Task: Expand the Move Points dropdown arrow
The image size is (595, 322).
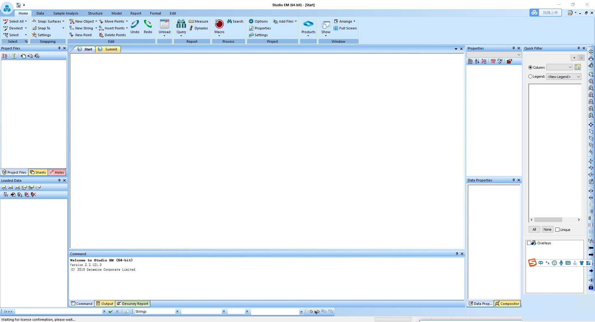Action: pos(127,21)
